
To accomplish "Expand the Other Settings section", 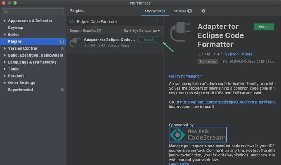I will (5, 82).
